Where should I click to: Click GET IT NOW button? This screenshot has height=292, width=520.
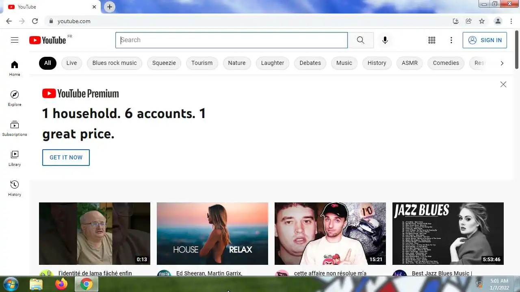[66, 157]
